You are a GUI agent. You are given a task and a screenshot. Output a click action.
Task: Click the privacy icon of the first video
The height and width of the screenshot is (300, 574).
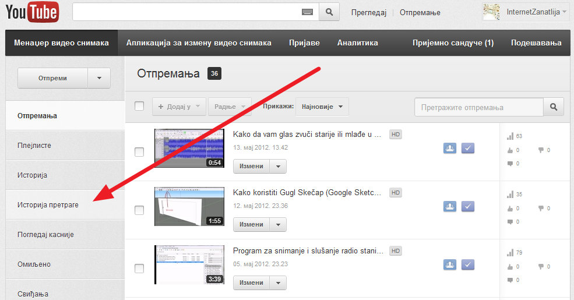449,148
